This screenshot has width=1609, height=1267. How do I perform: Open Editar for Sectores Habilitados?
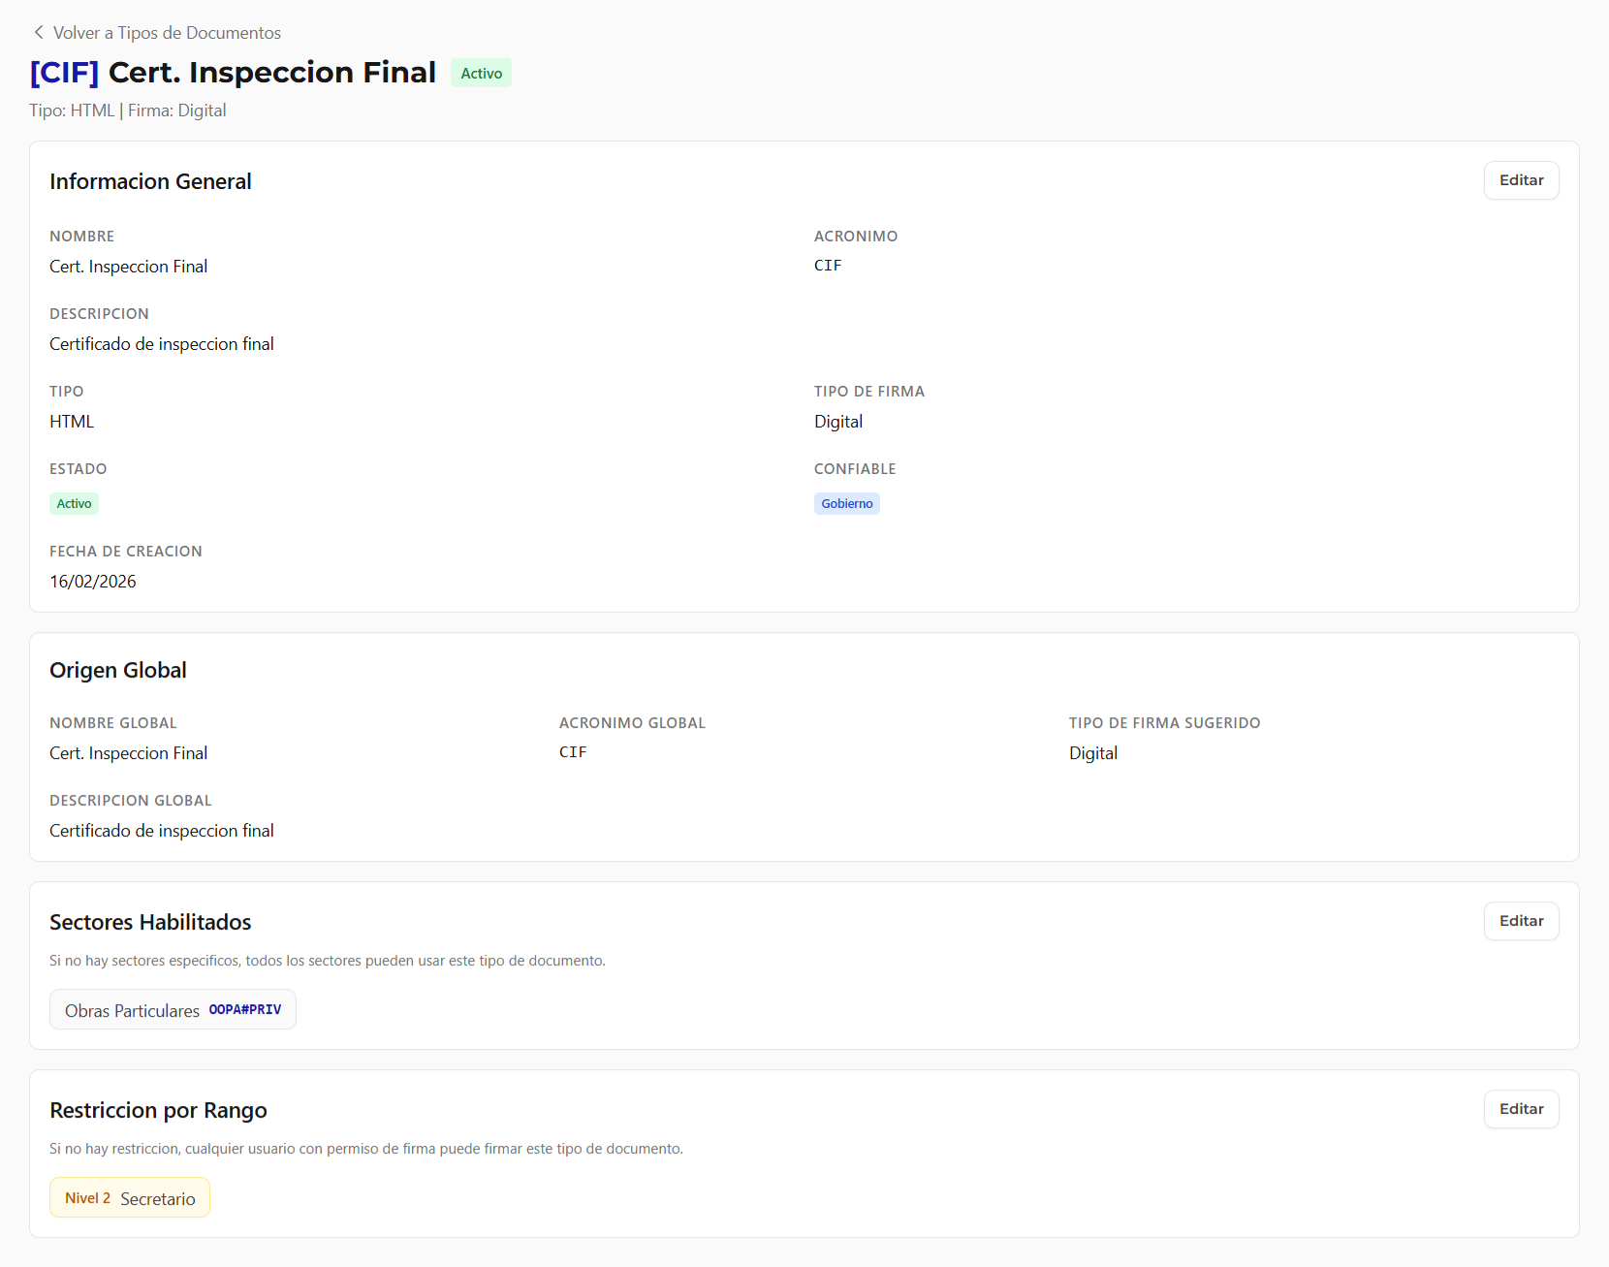click(1520, 921)
